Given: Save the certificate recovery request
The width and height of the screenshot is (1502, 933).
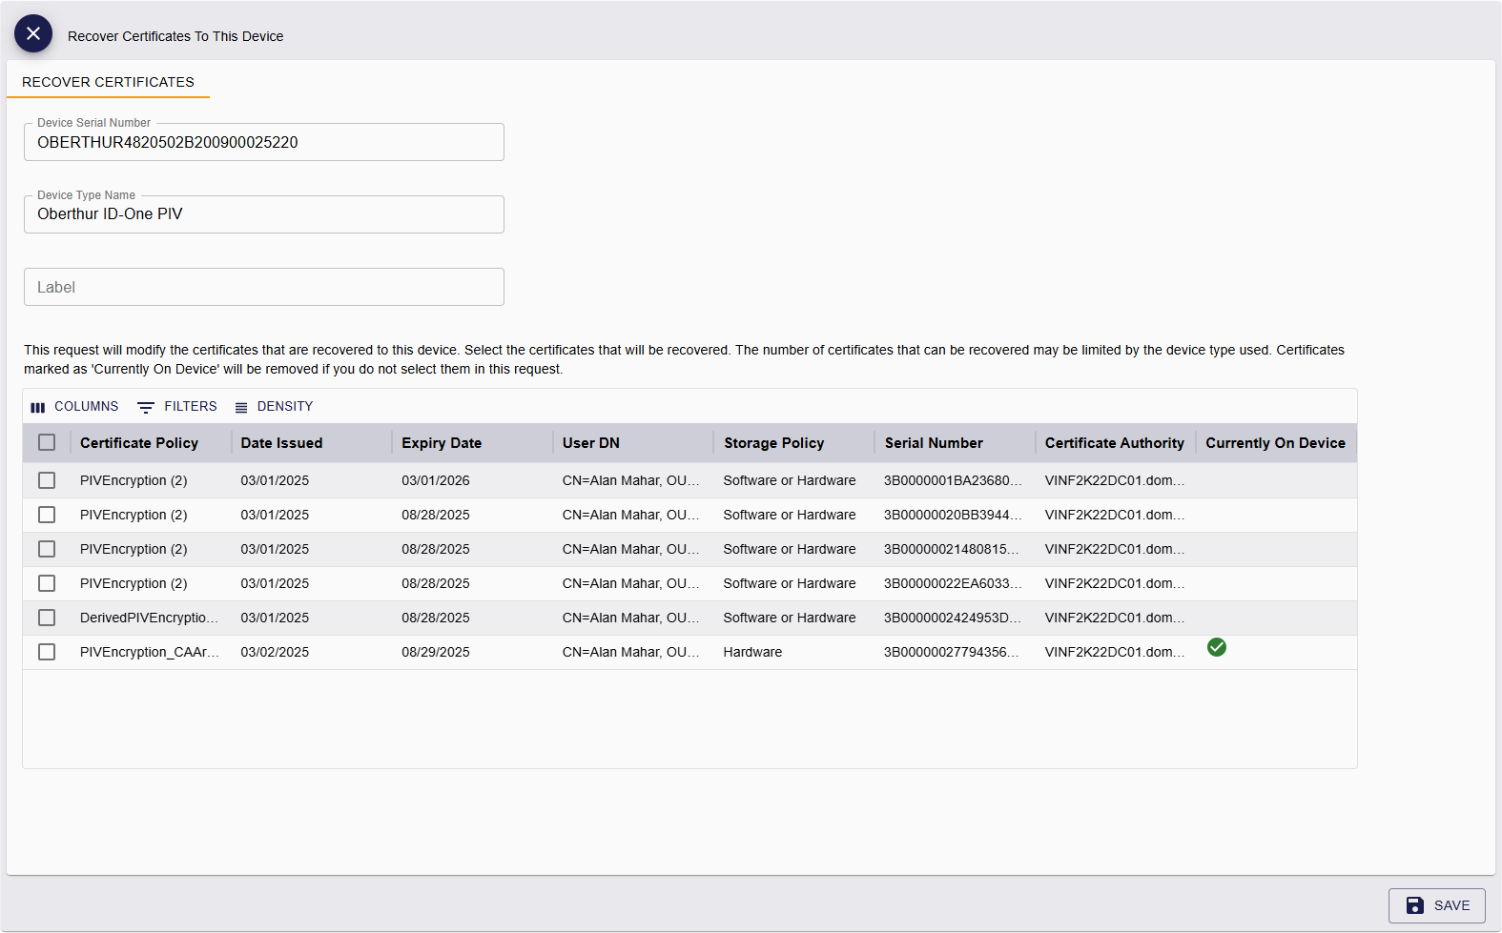Looking at the screenshot, I should (x=1437, y=905).
